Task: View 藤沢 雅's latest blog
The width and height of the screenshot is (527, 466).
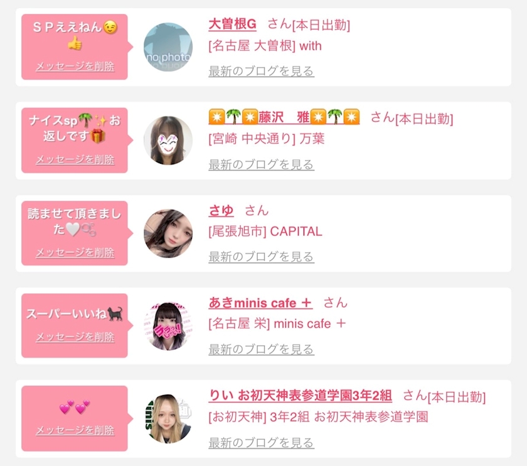Action: [261, 164]
